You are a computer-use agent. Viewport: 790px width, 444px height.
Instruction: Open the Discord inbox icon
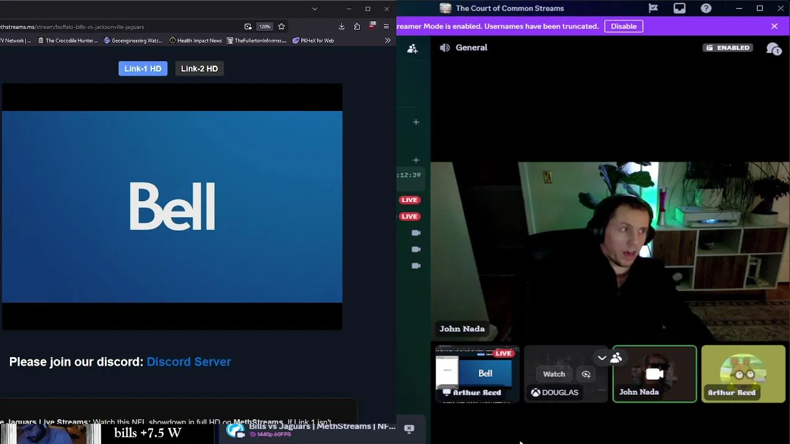(x=680, y=8)
